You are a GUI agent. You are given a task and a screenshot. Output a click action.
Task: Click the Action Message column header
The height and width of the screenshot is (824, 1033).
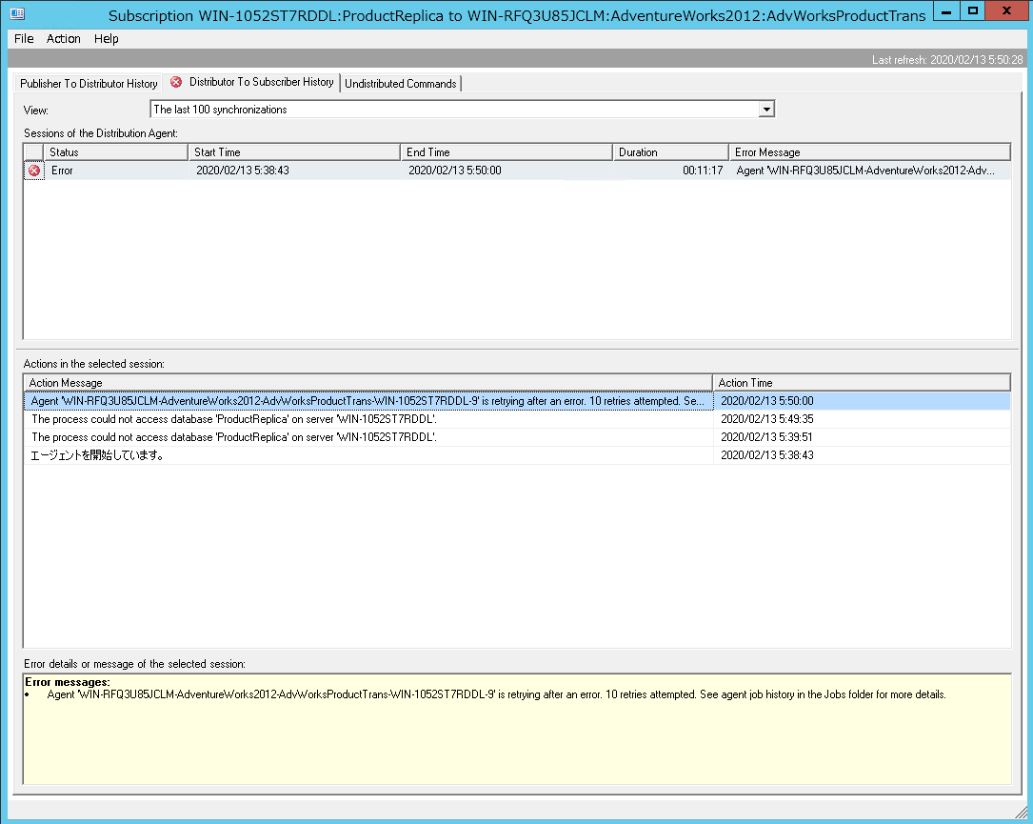pos(368,383)
